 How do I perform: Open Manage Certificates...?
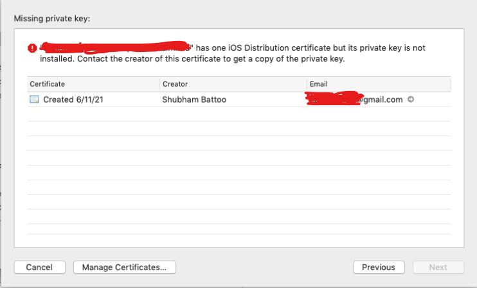[125, 267]
